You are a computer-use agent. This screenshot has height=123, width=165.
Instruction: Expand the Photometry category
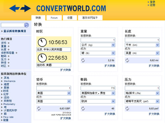[9, 104]
